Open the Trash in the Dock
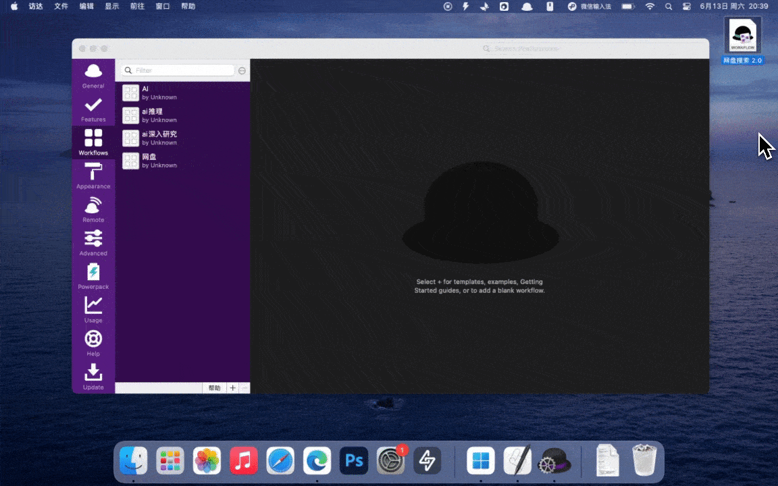The height and width of the screenshot is (486, 778). (x=644, y=461)
